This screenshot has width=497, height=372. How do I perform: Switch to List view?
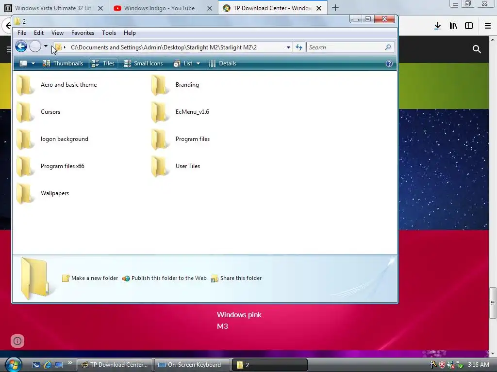click(x=183, y=63)
